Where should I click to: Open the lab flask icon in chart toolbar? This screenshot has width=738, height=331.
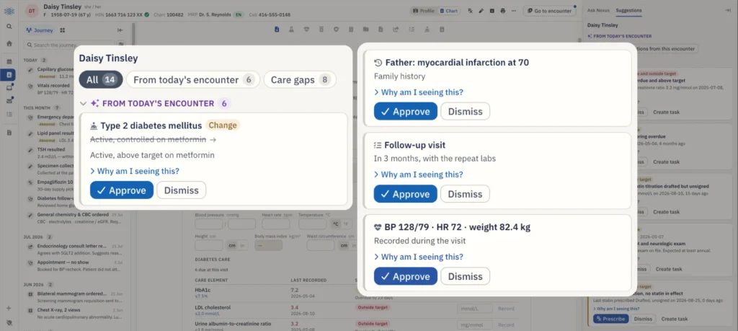point(291,29)
